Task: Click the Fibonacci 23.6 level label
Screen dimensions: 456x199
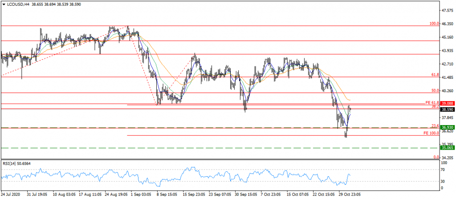Action: tap(435, 126)
